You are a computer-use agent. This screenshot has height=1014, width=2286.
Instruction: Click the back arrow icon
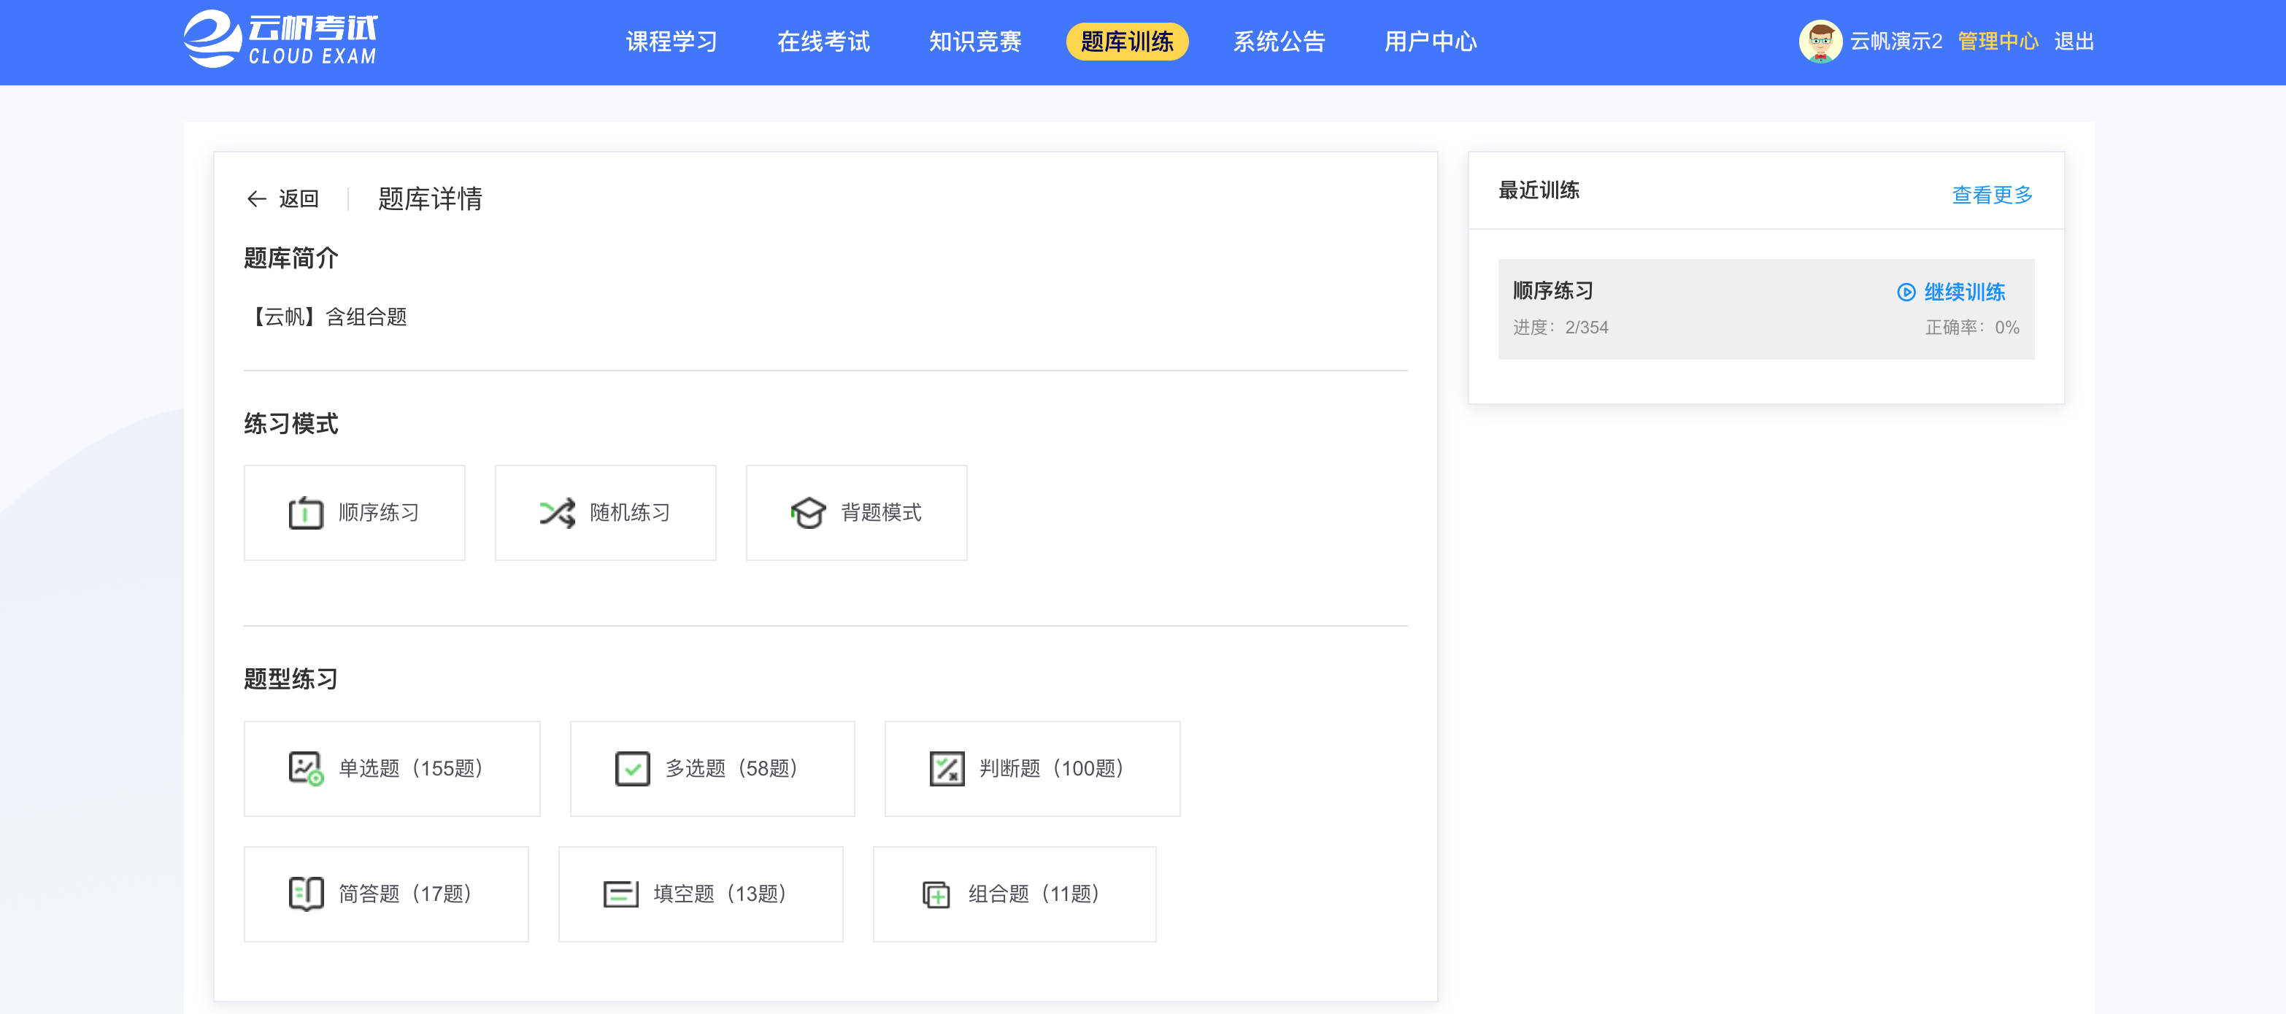tap(256, 198)
